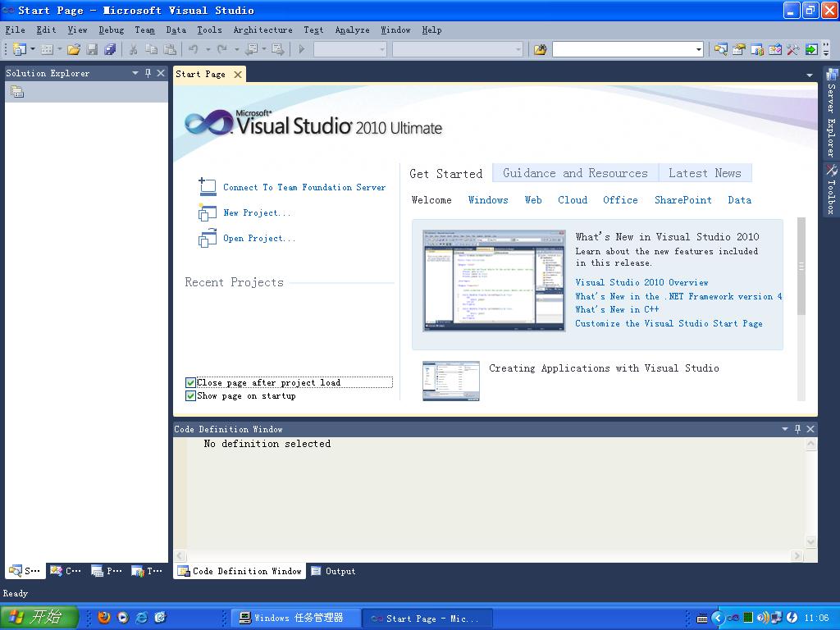Click the Save All toolbar icon
The height and width of the screenshot is (630, 840).
(111, 49)
